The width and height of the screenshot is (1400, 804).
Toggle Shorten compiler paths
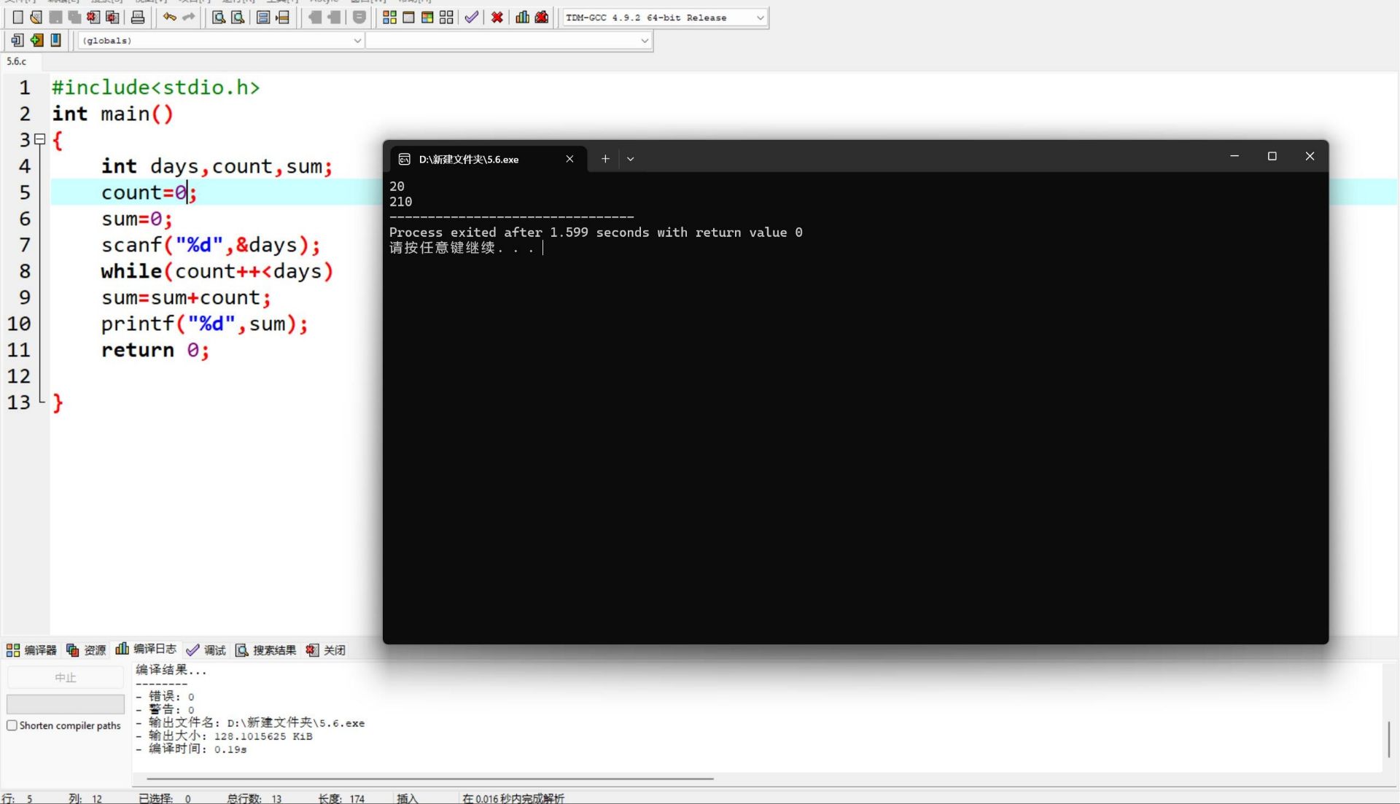coord(12,725)
